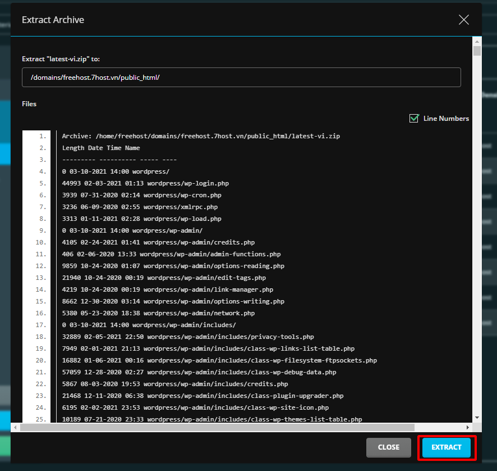This screenshot has height=471, width=497.
Task: Select the class-wp-debug-data.php line
Action: tap(199, 372)
